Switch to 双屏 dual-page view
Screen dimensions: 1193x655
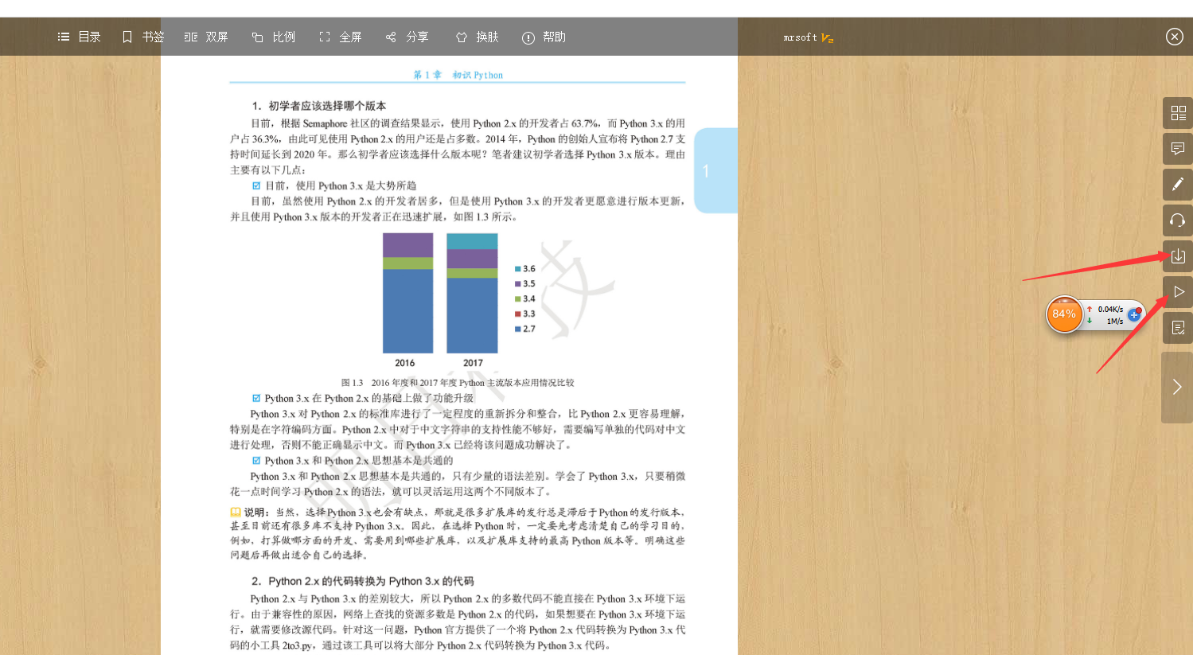click(x=206, y=37)
